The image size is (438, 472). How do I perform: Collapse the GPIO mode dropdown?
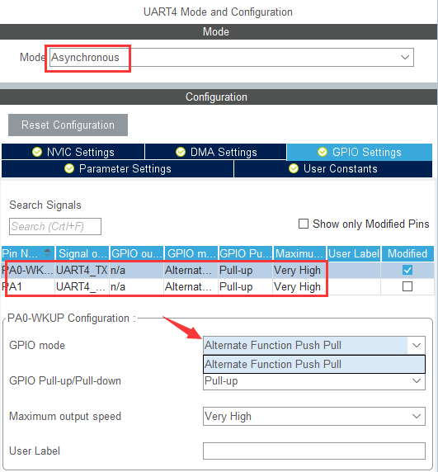point(417,345)
